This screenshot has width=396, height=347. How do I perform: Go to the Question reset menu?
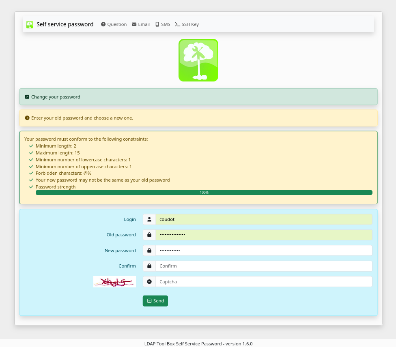[114, 24]
